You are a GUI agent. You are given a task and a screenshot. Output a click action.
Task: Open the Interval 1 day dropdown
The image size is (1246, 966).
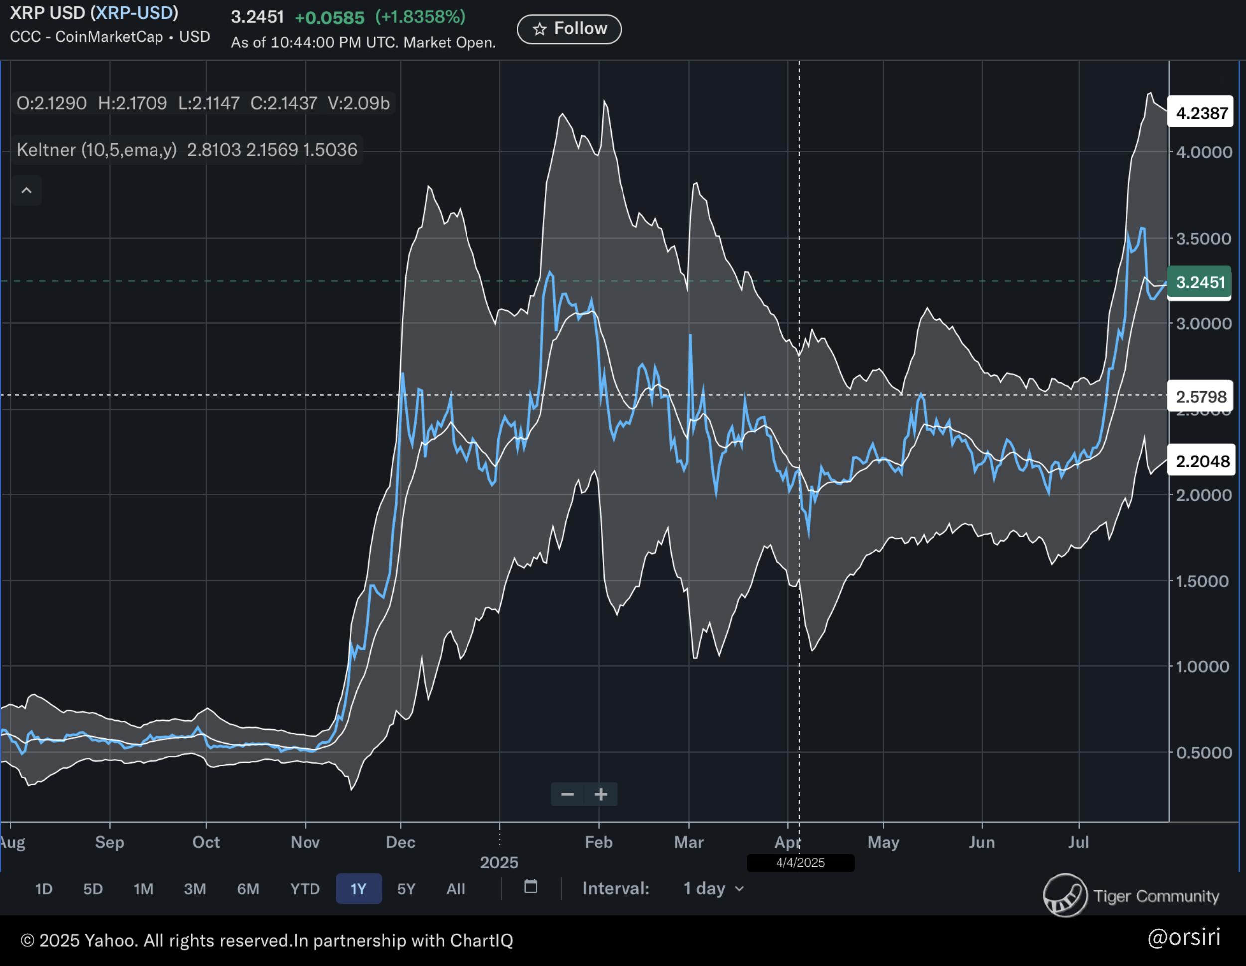[x=713, y=888]
